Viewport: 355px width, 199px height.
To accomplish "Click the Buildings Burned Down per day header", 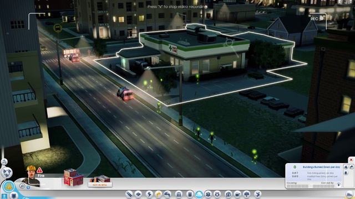I will [x=321, y=167].
